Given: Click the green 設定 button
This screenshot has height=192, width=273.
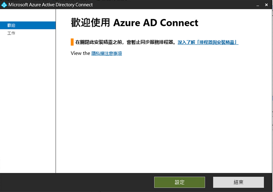Looking at the screenshot, I should click(179, 182).
